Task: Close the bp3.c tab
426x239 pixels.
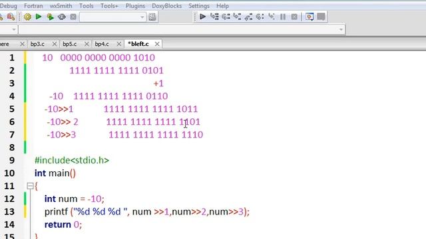Action: [x=55, y=44]
